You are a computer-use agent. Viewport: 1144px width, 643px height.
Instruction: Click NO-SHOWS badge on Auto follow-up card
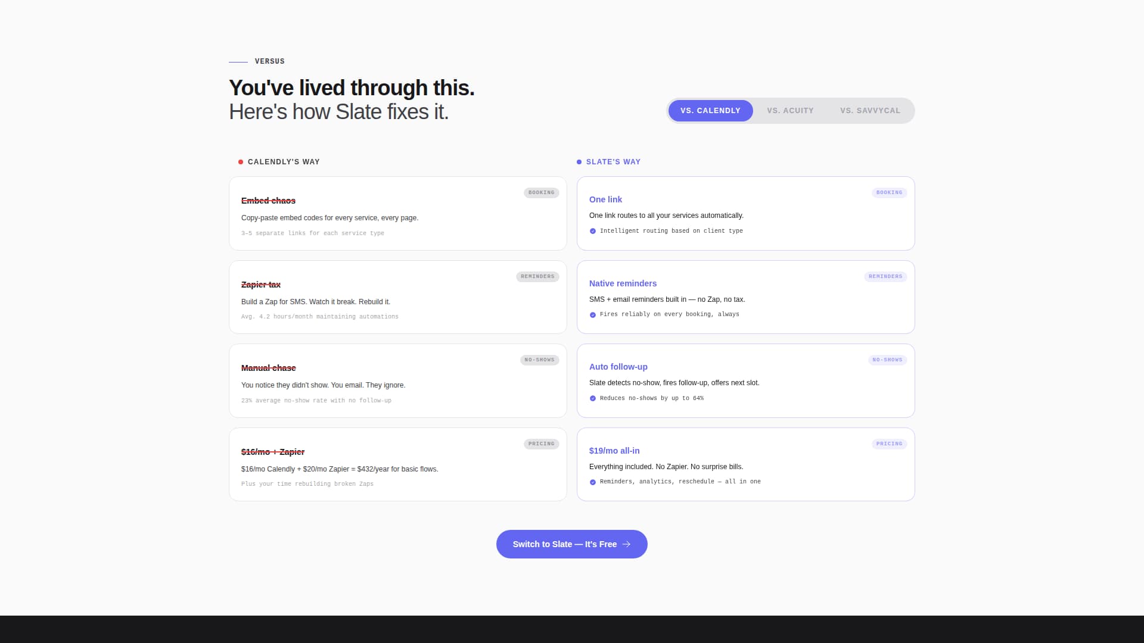pos(887,360)
